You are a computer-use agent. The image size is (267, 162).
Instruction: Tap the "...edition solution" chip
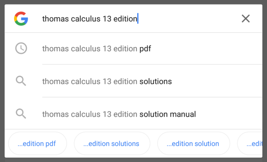point(193,143)
